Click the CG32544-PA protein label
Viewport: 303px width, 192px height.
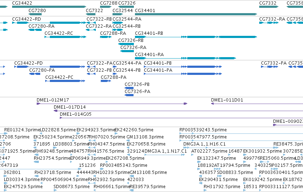[127, 63]
